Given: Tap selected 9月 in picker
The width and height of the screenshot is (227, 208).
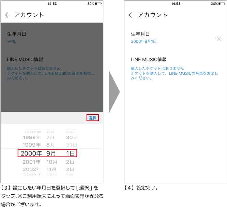Looking at the screenshot, I should click(51, 153).
